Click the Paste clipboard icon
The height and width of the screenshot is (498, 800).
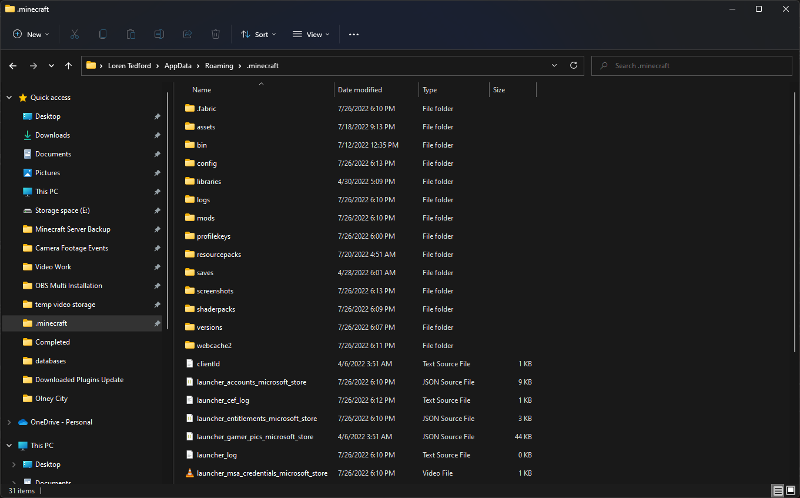131,35
